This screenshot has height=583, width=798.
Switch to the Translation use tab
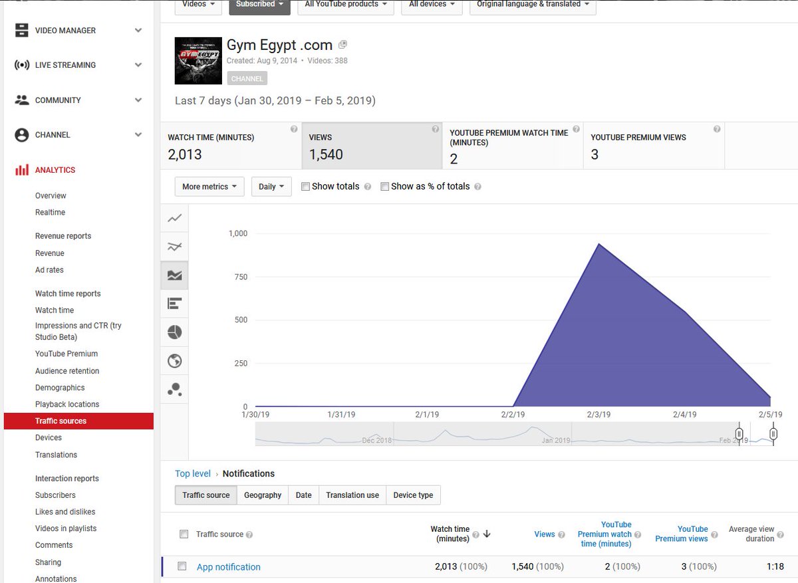point(352,495)
